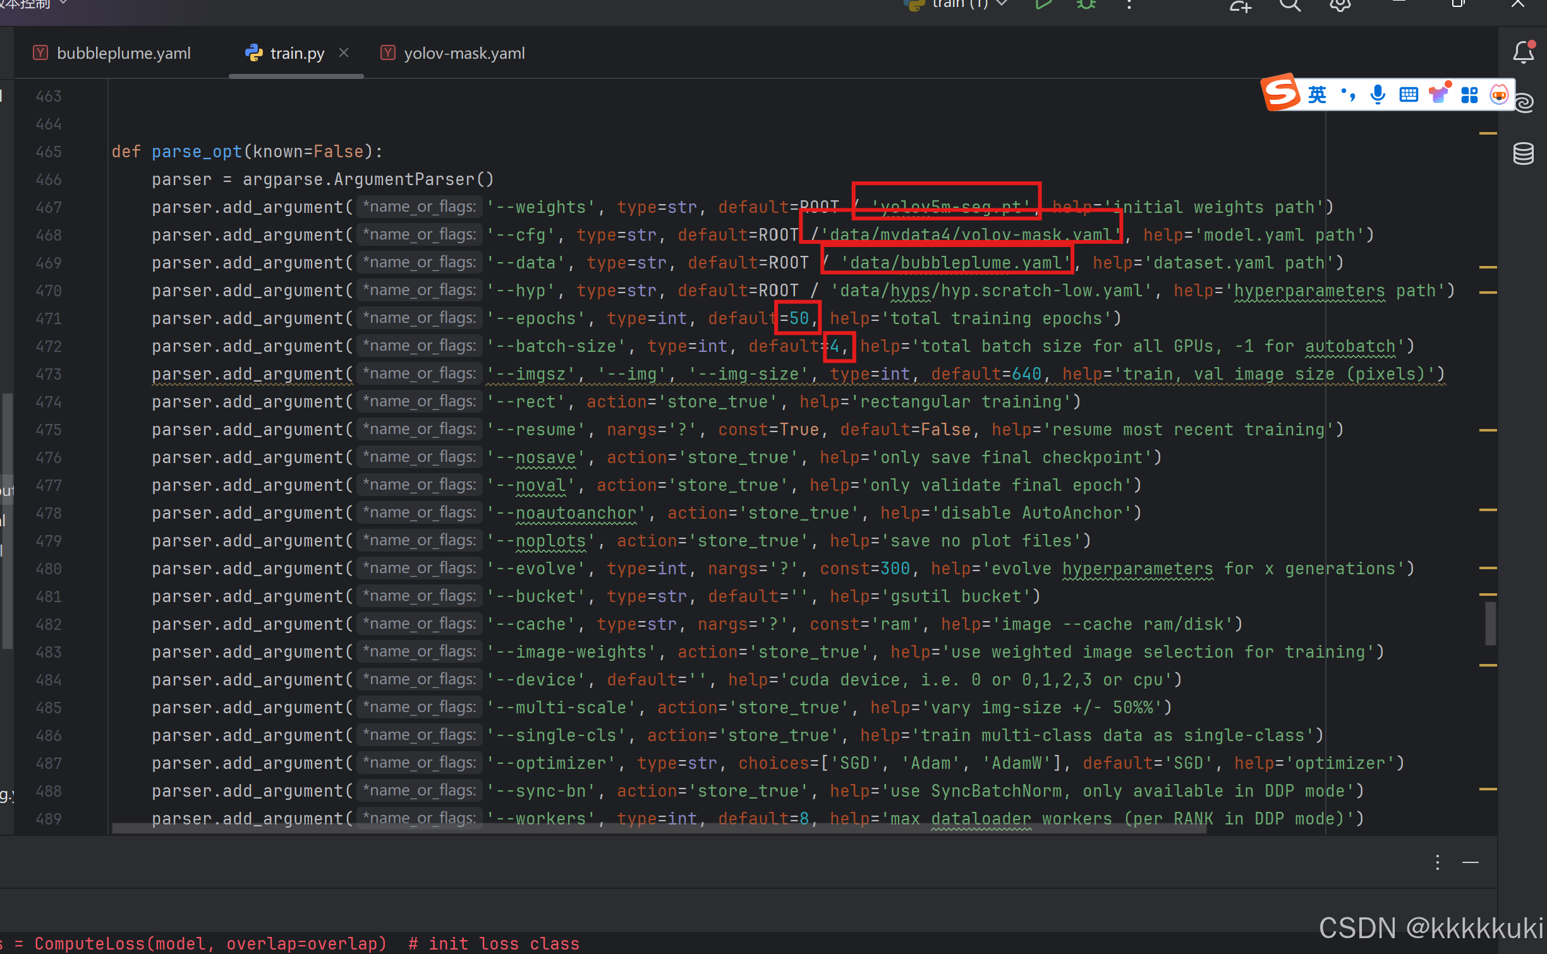The image size is (1547, 954).
Task: Start debugging using the bug icon
Action: (1086, 4)
